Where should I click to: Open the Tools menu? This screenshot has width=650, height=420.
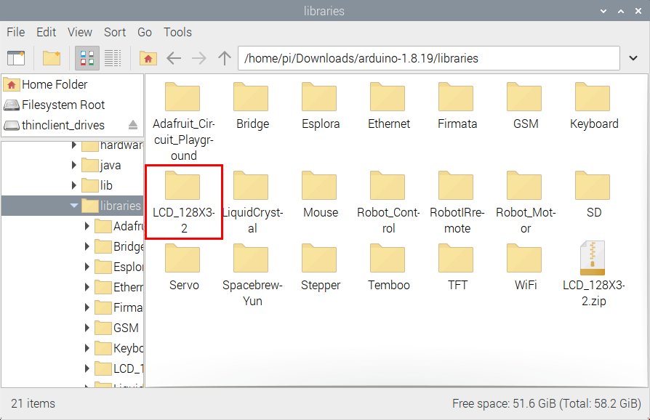177,32
